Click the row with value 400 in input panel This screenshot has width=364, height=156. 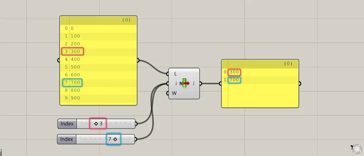pyautogui.click(x=98, y=59)
